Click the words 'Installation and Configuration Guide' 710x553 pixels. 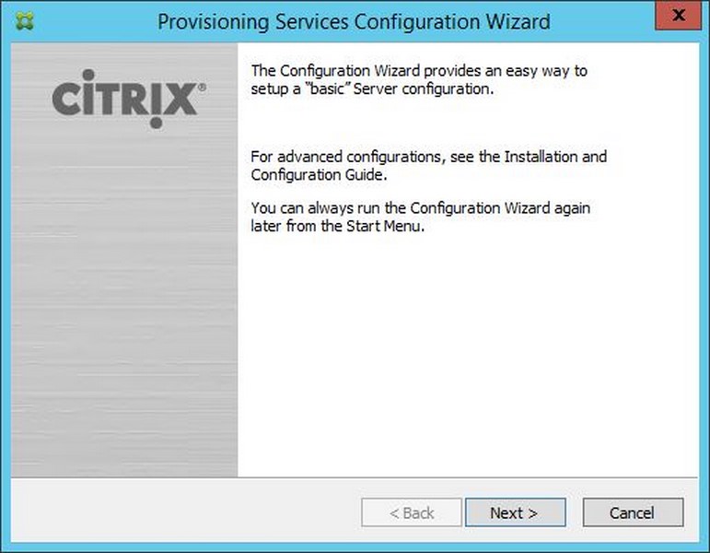(428, 166)
